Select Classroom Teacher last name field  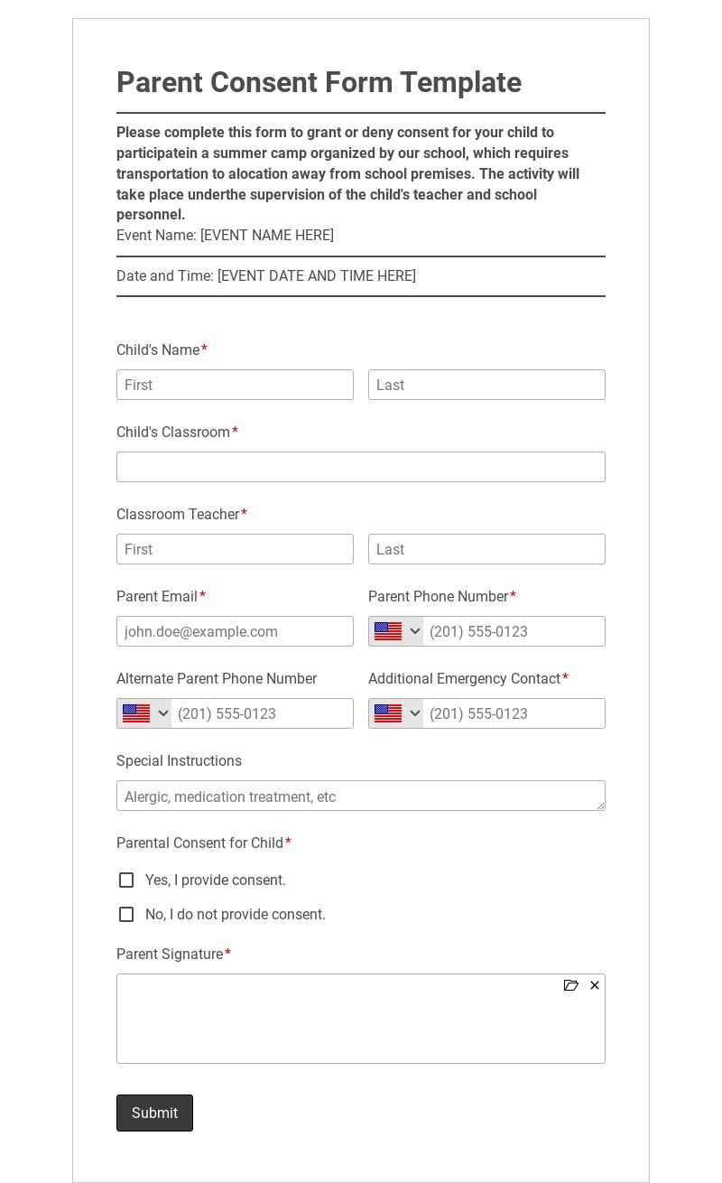coord(486,550)
